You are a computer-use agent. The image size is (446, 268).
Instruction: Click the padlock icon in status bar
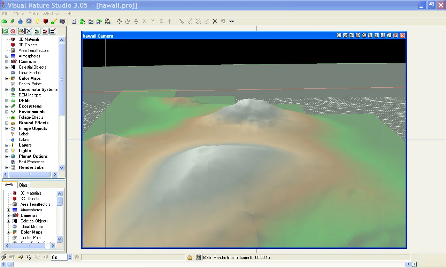tap(190, 258)
